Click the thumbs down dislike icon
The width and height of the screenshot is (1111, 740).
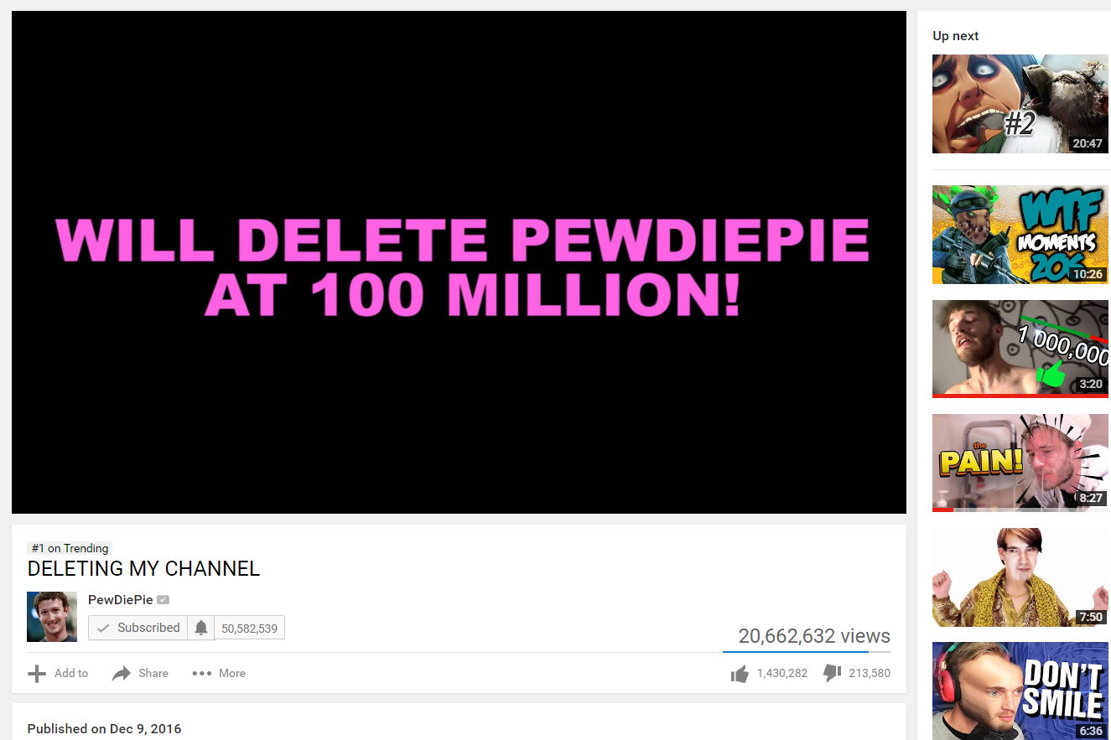(x=833, y=673)
